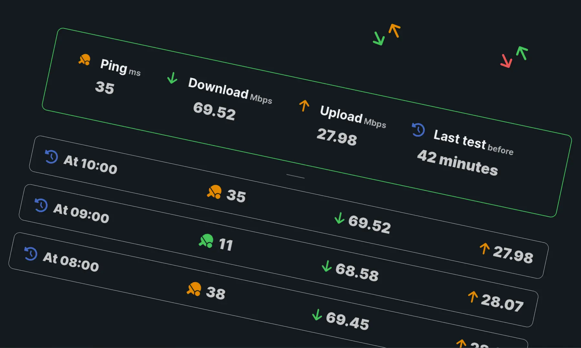The image size is (581, 348).
Task: Click the blue history clock beside Last test
Action: [x=418, y=130]
